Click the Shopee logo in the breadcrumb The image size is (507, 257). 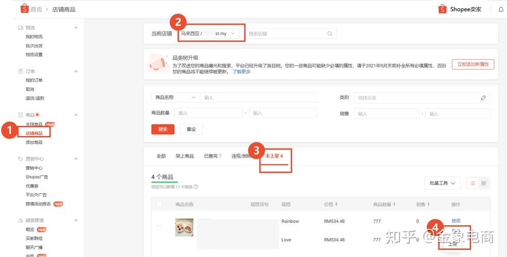click(24, 9)
